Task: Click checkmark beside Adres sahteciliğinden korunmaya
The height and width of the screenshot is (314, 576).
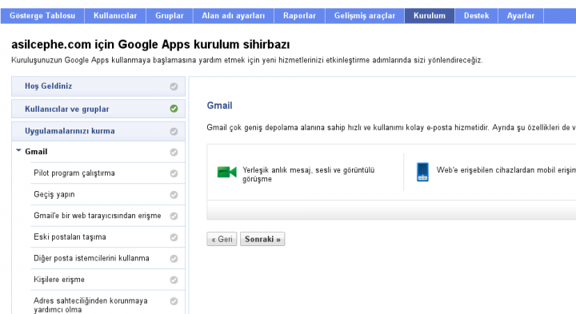Action: point(174,301)
